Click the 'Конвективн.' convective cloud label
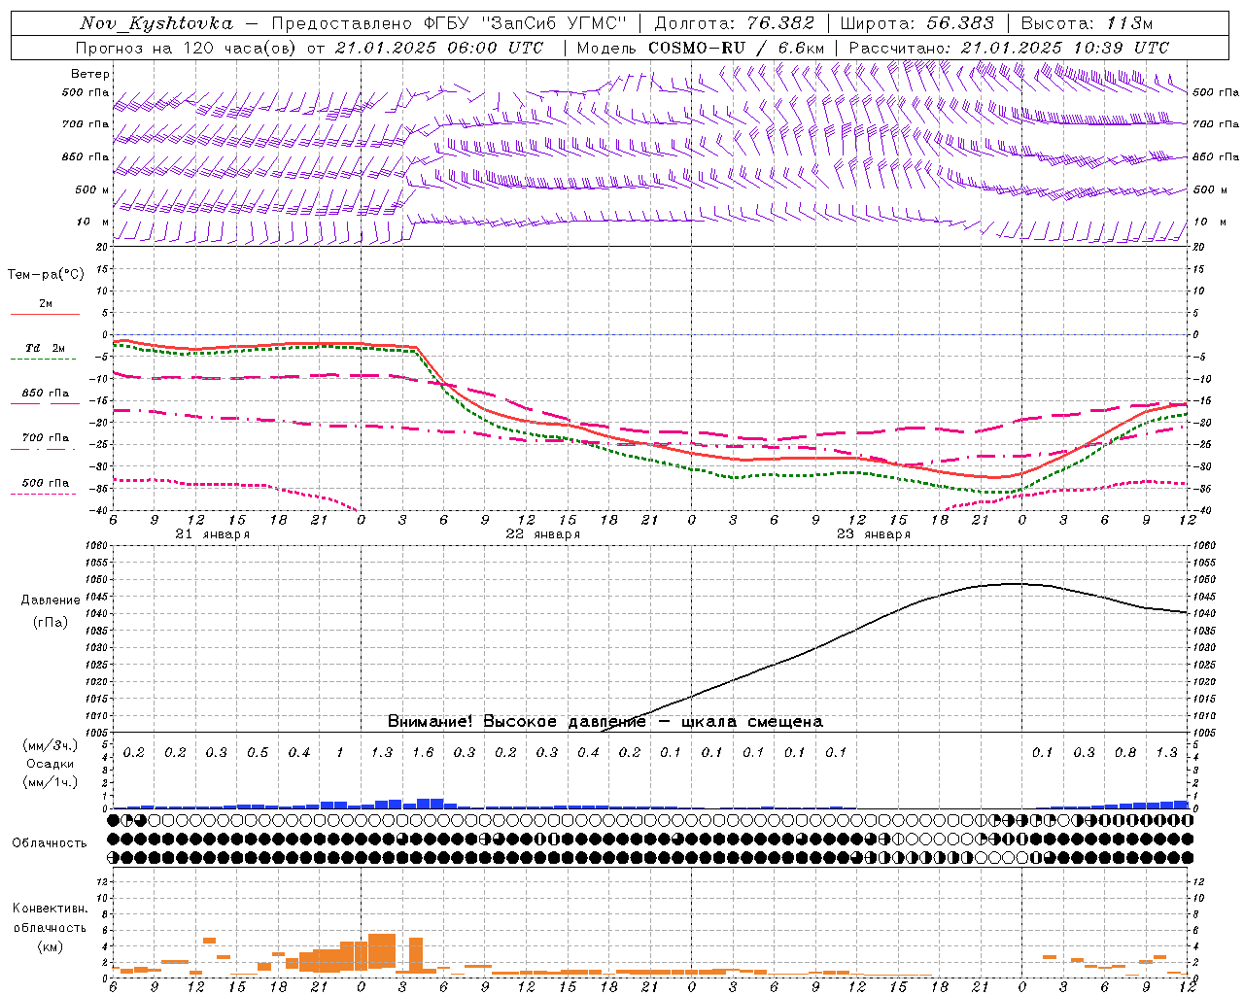Image resolution: width=1244 pixels, height=995 pixels. pos(50,909)
